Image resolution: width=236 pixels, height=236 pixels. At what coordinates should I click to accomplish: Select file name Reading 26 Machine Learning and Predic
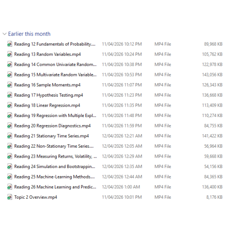(55, 187)
